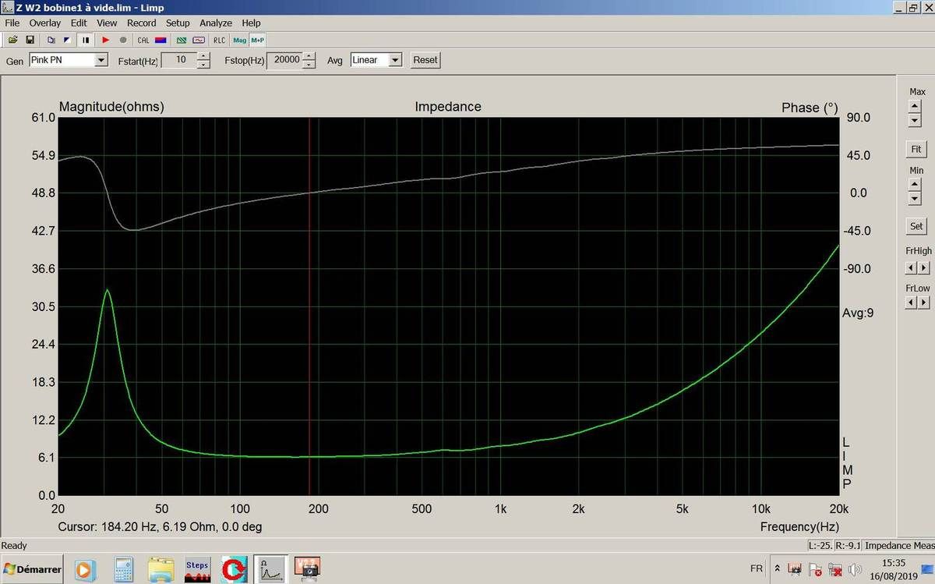Click the Reset button
The height and width of the screenshot is (584, 935).
tap(425, 60)
